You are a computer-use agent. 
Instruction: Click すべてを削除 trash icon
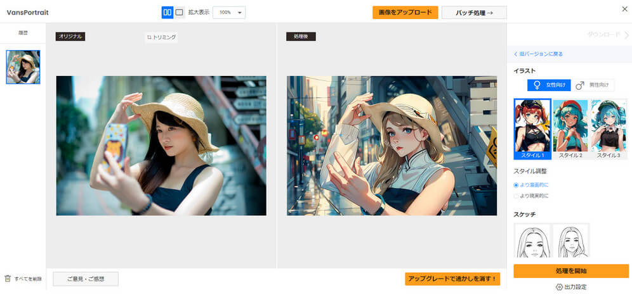point(8,278)
